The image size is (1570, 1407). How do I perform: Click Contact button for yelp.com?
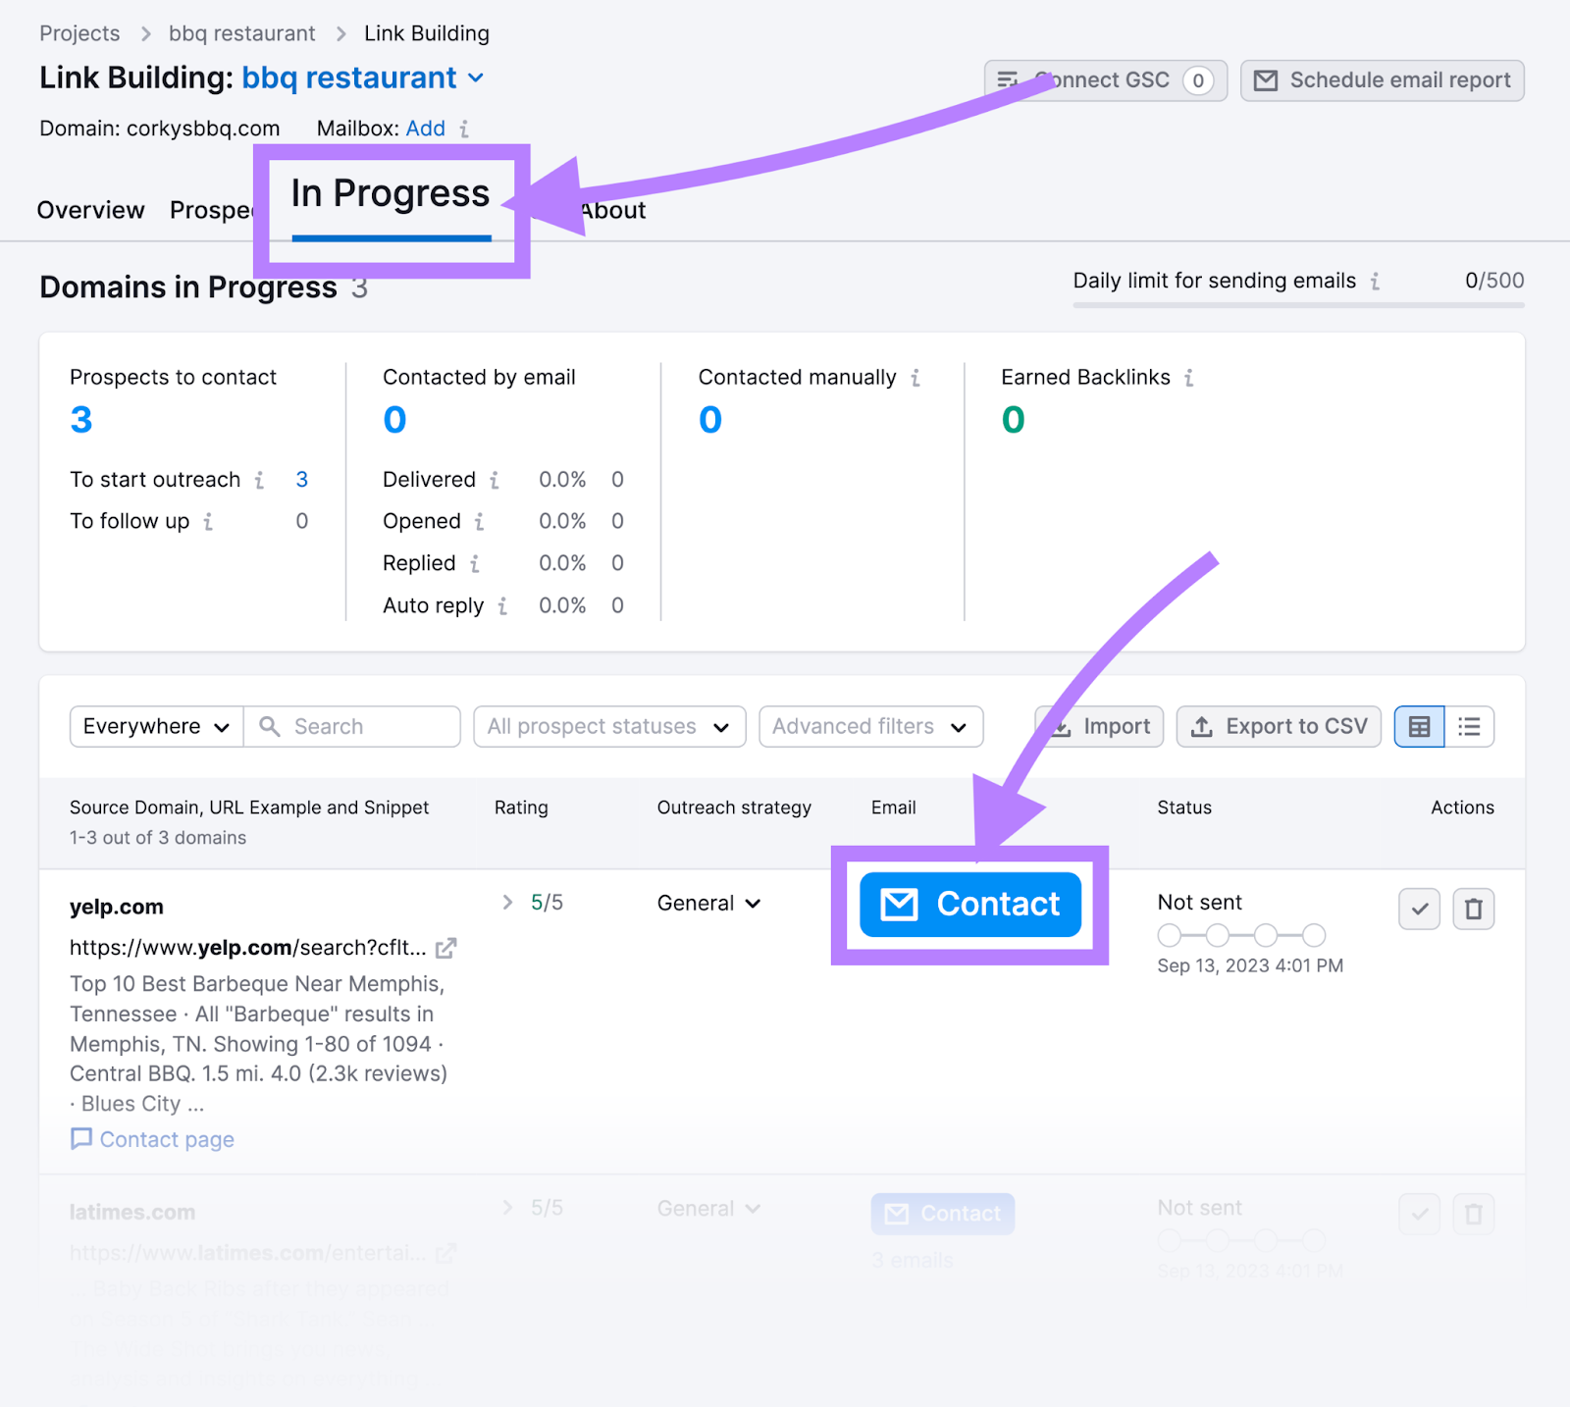click(970, 904)
